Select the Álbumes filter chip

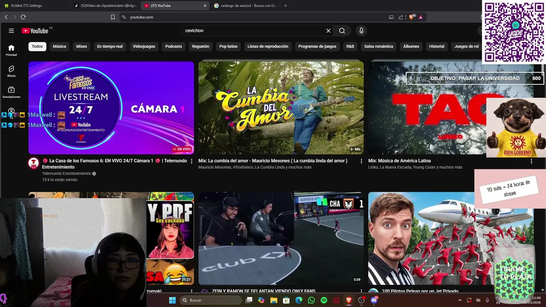(411, 46)
